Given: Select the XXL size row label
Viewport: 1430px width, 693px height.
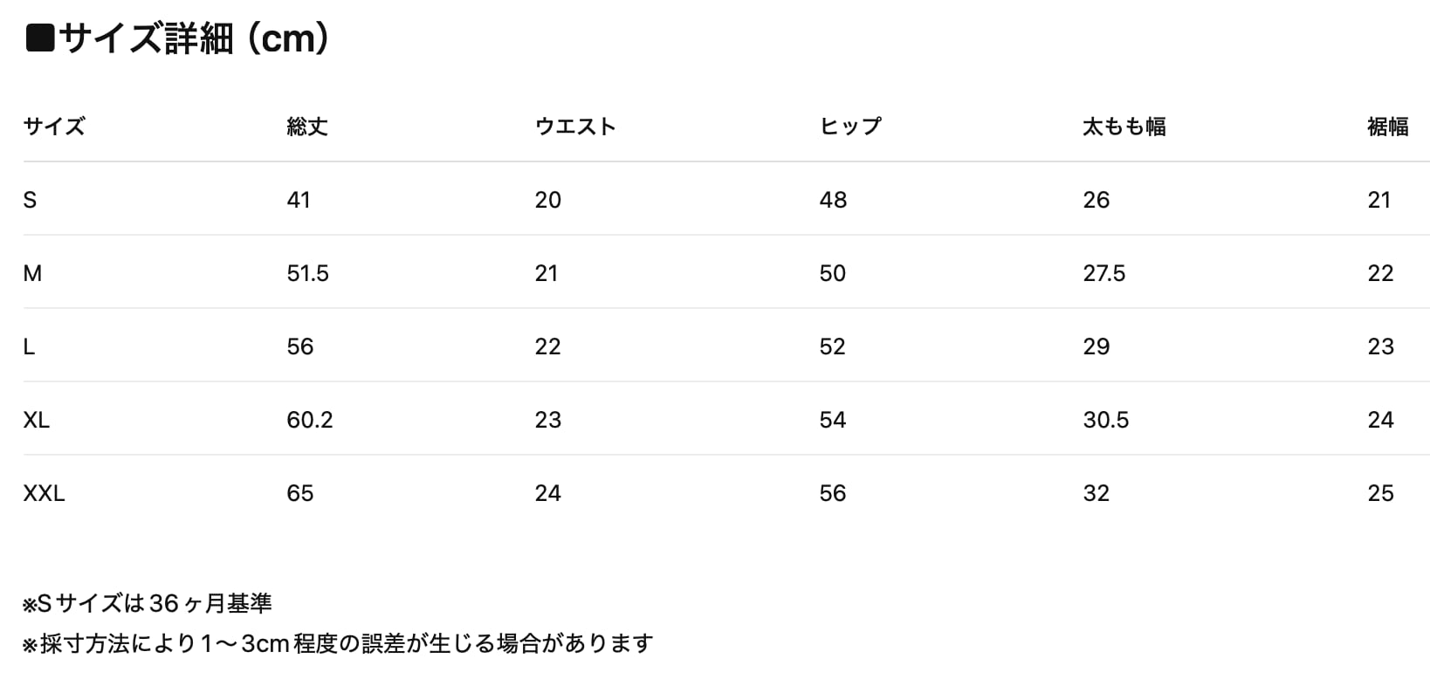Looking at the screenshot, I should tap(44, 493).
